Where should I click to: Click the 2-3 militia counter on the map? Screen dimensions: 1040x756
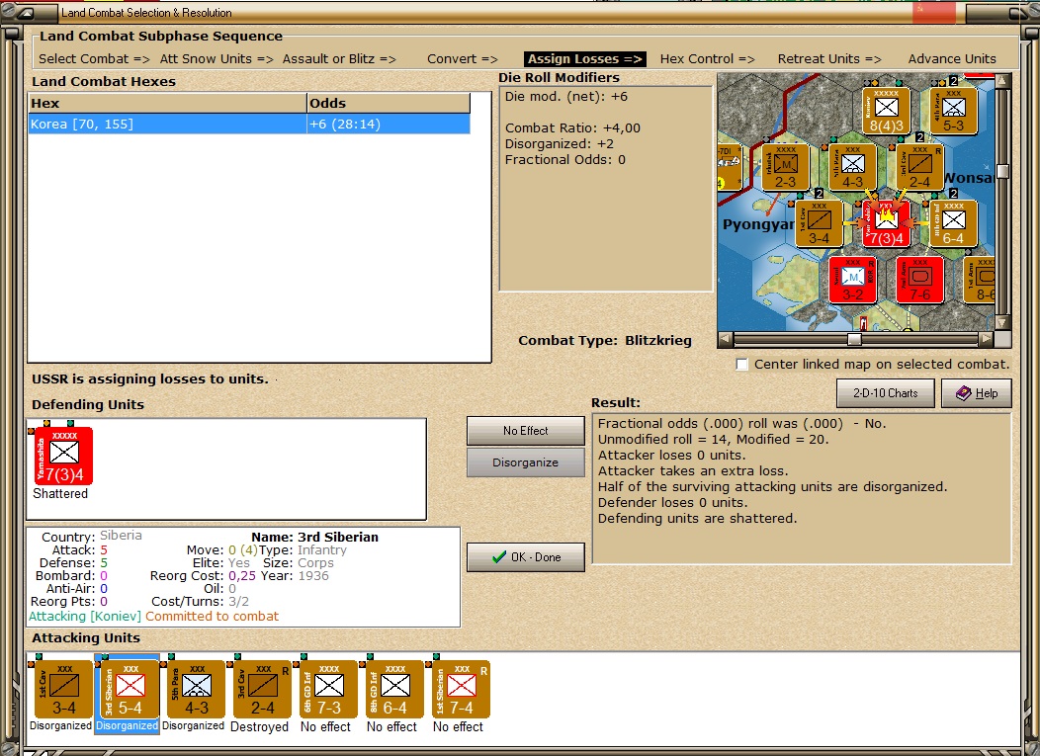(785, 167)
